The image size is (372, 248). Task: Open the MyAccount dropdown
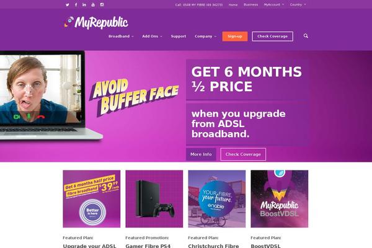click(274, 4)
